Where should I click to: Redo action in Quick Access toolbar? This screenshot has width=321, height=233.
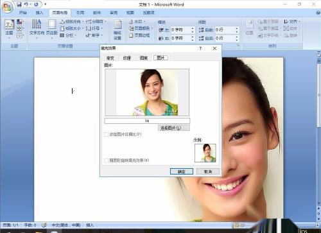pos(36,4)
